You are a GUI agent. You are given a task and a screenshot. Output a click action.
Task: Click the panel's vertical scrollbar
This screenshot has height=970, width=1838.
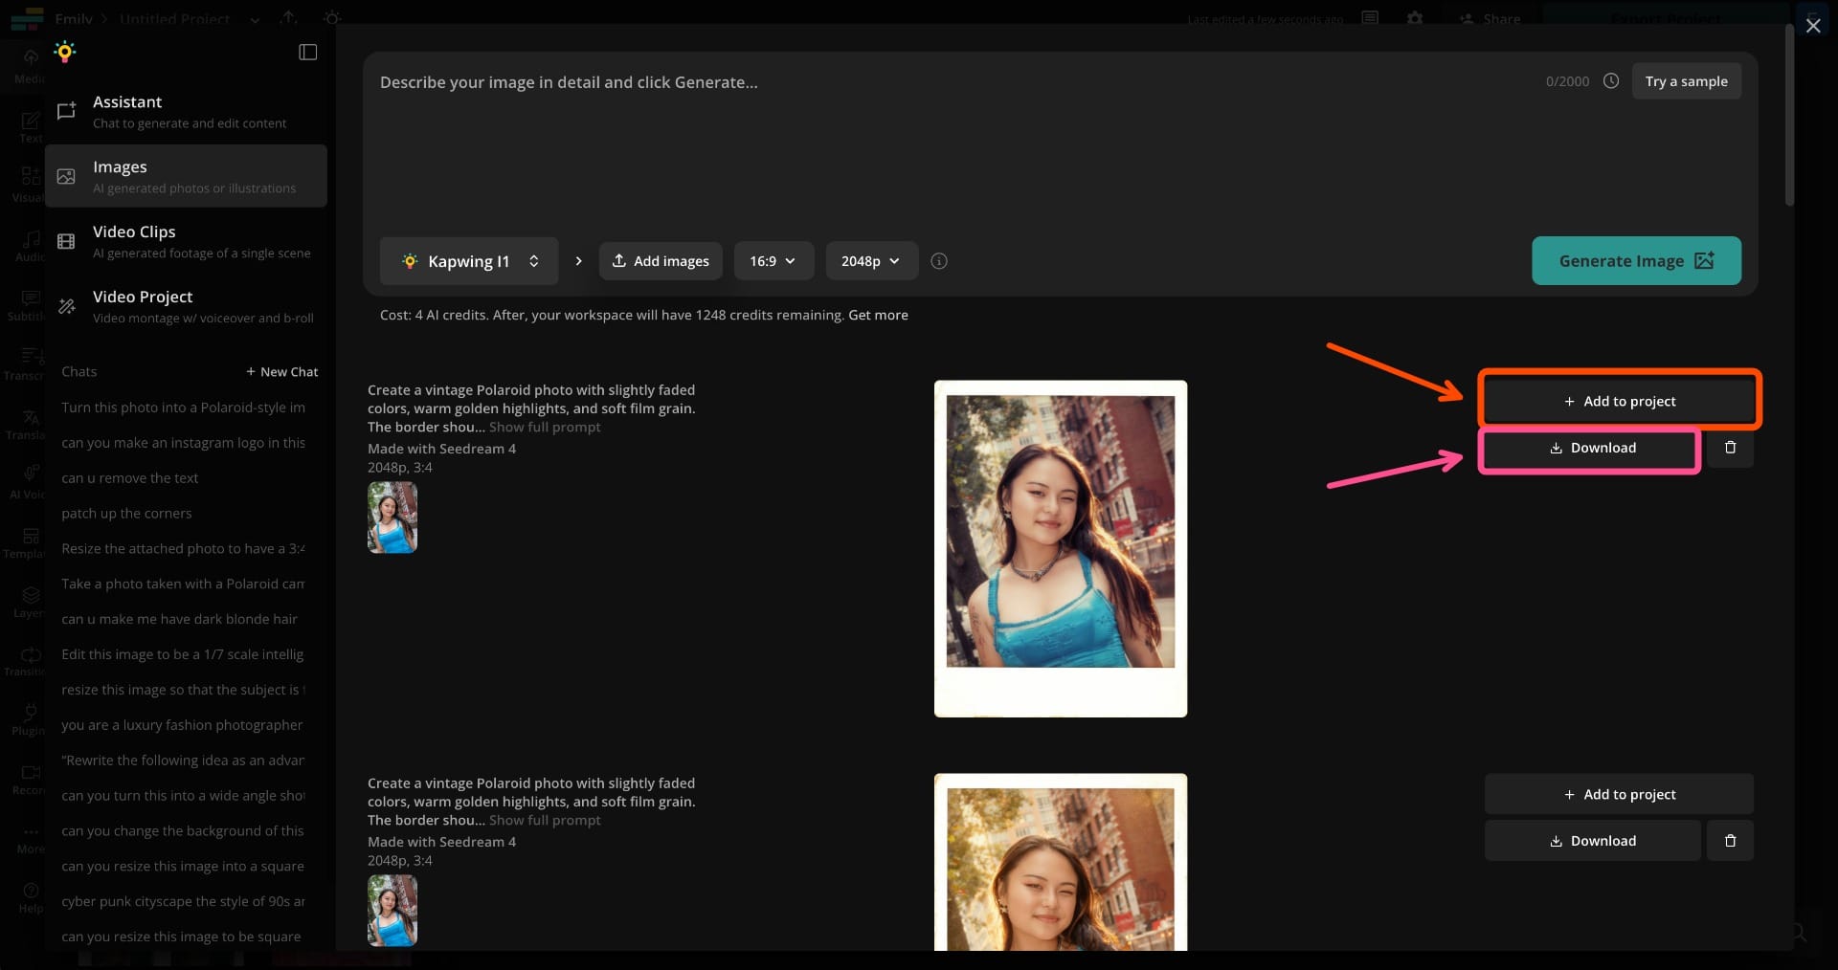(x=1788, y=115)
